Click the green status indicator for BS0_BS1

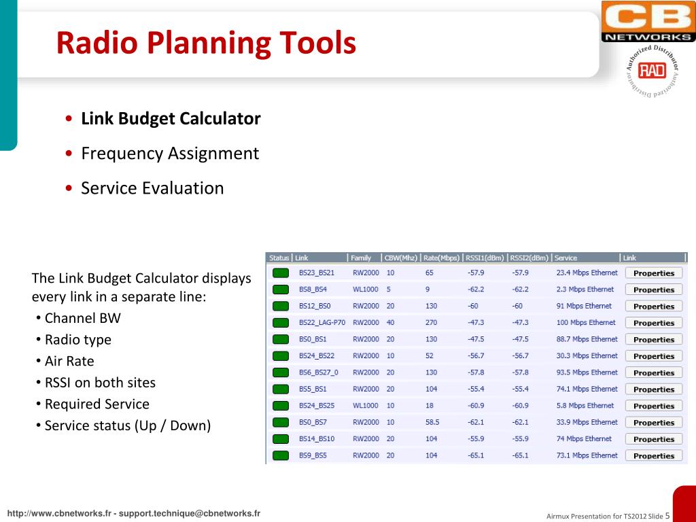click(281, 340)
